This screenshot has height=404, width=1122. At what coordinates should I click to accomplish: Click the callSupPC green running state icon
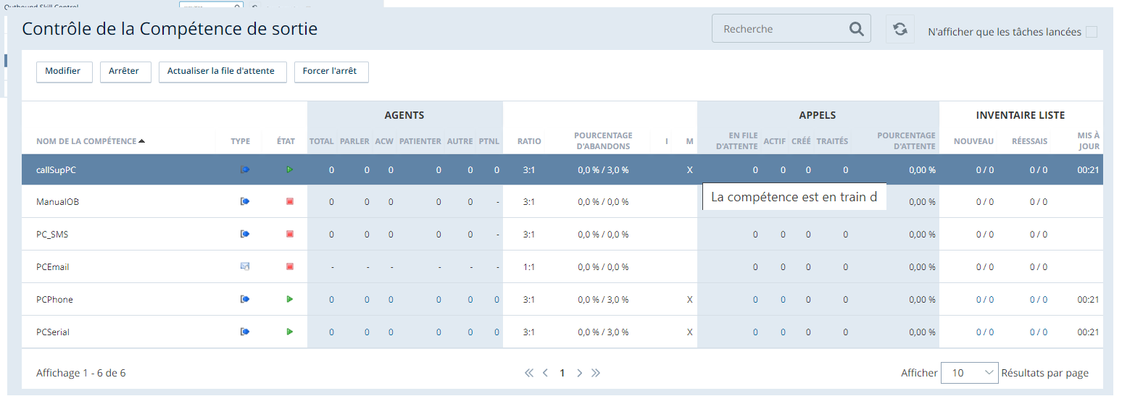point(290,169)
